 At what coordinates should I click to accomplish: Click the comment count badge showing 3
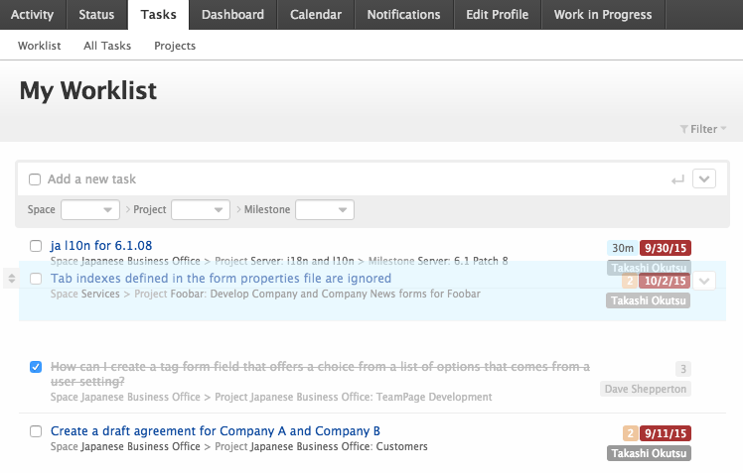point(682,369)
